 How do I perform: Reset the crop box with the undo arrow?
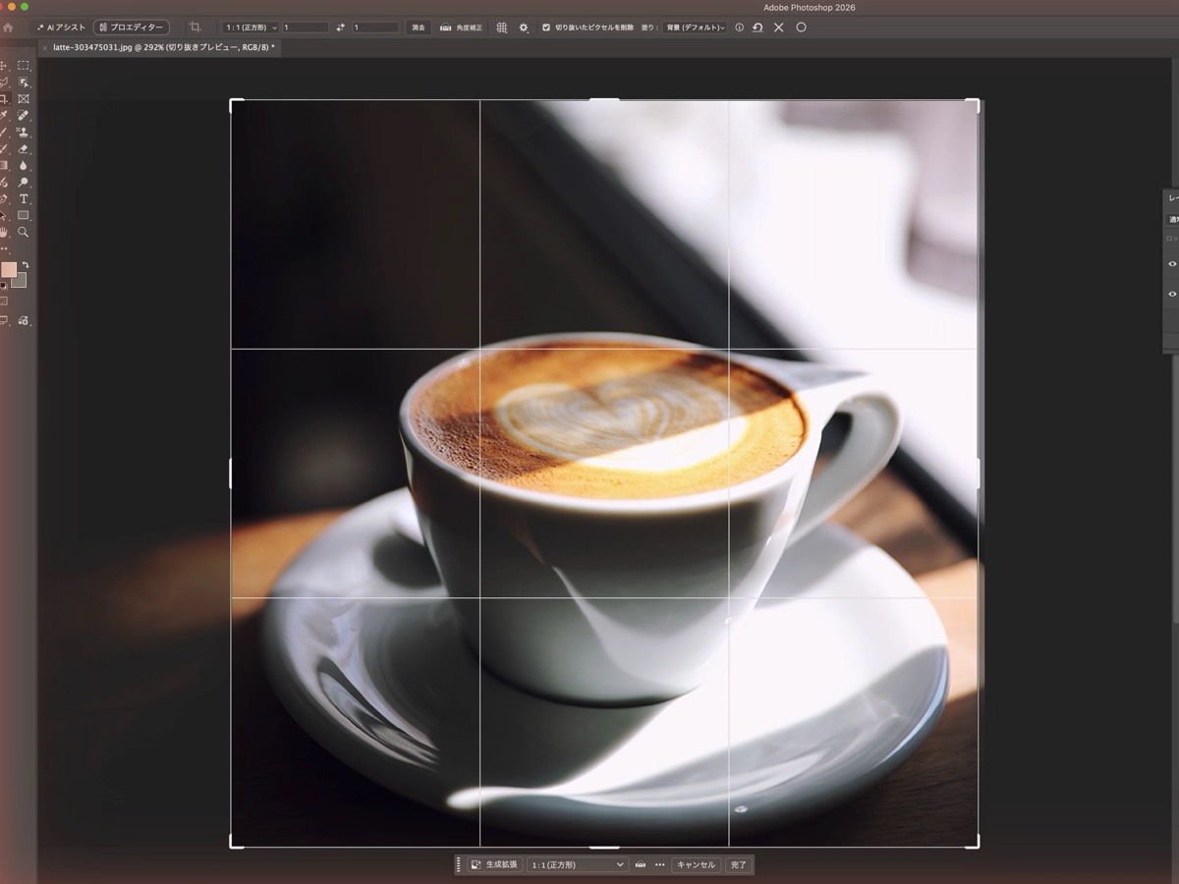tap(758, 28)
